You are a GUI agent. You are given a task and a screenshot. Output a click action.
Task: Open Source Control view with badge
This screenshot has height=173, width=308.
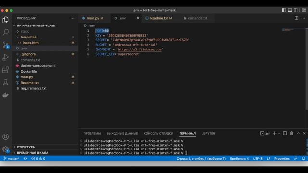pos(5,45)
